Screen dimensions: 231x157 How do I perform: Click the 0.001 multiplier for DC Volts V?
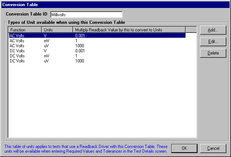coord(81,51)
